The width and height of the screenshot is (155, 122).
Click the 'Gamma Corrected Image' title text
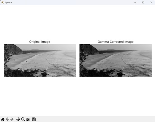click(116, 42)
